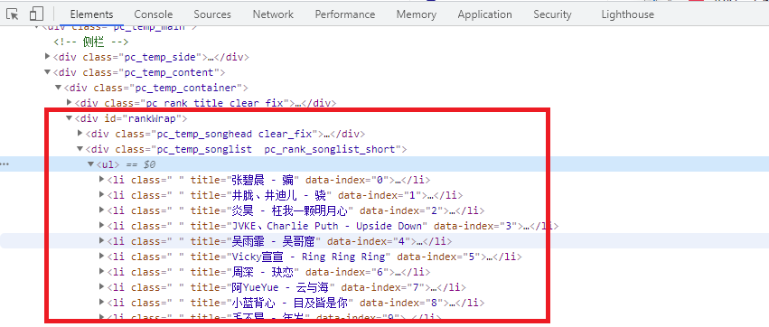769x327 pixels.
Task: Expand the pc_rank_title div node
Action: pos(70,103)
